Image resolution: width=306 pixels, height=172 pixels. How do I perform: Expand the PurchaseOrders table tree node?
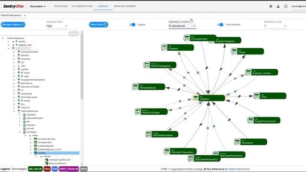pos(31,142)
